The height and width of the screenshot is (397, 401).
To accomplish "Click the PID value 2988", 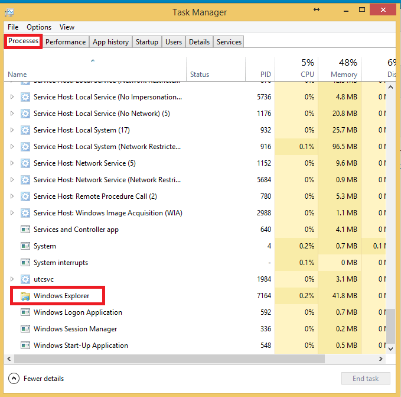I will pos(264,213).
